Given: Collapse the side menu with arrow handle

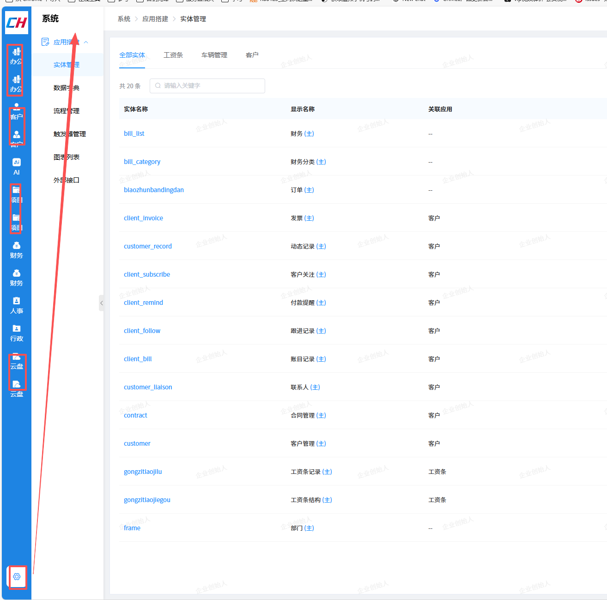Looking at the screenshot, I should tap(101, 303).
